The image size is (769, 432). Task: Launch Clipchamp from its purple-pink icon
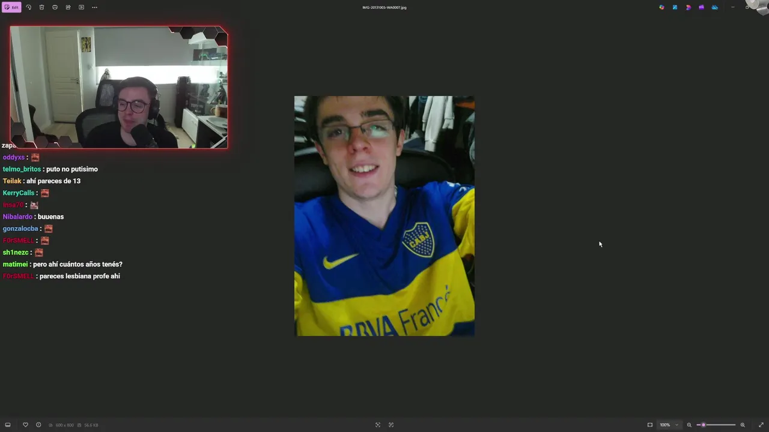[x=688, y=7]
